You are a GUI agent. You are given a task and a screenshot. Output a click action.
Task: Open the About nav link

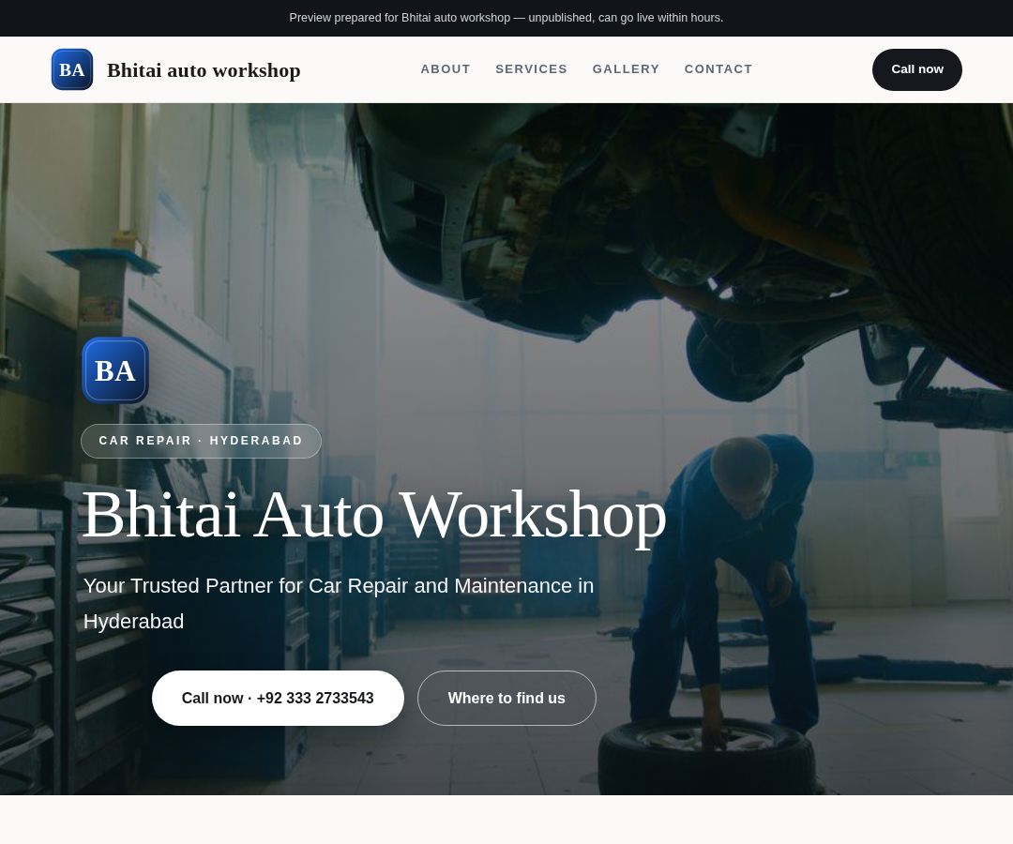[446, 69]
